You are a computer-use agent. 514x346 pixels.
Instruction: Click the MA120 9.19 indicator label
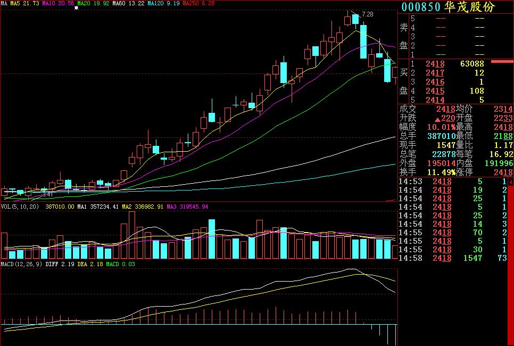163,3
